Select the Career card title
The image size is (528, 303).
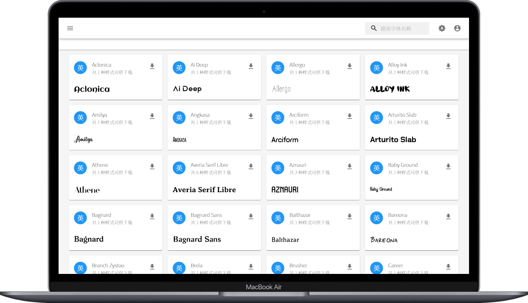[x=395, y=265]
